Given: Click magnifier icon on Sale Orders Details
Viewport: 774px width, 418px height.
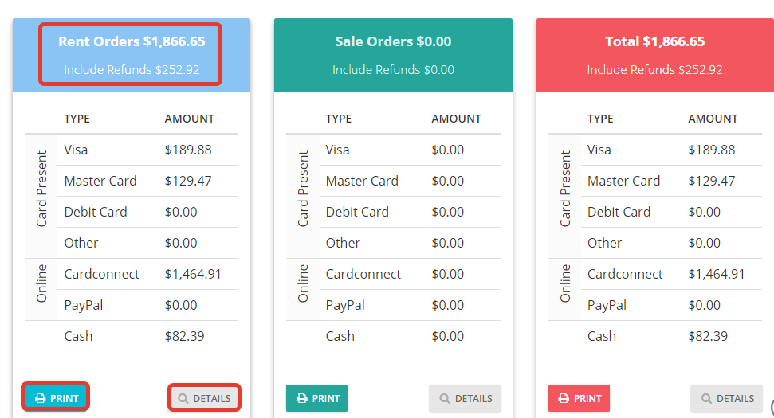Looking at the screenshot, I should click(x=445, y=398).
